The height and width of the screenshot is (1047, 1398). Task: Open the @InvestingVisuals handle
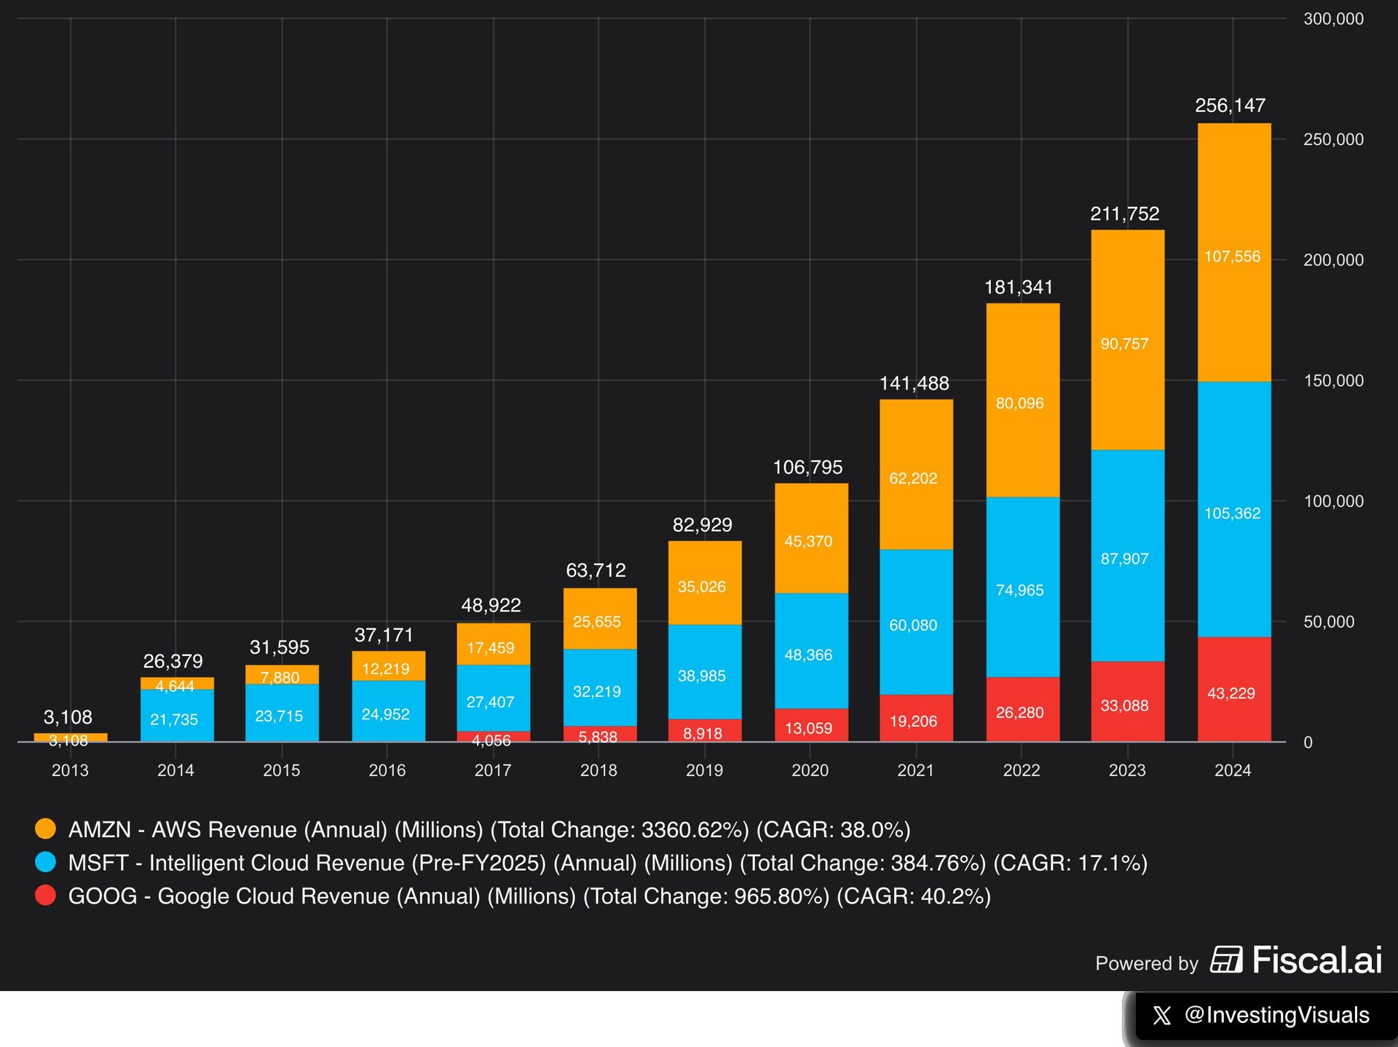click(x=1276, y=1015)
